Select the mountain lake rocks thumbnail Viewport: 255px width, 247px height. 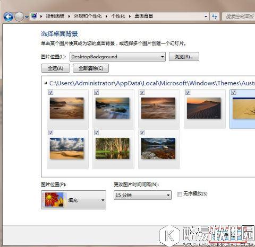tap(158, 148)
